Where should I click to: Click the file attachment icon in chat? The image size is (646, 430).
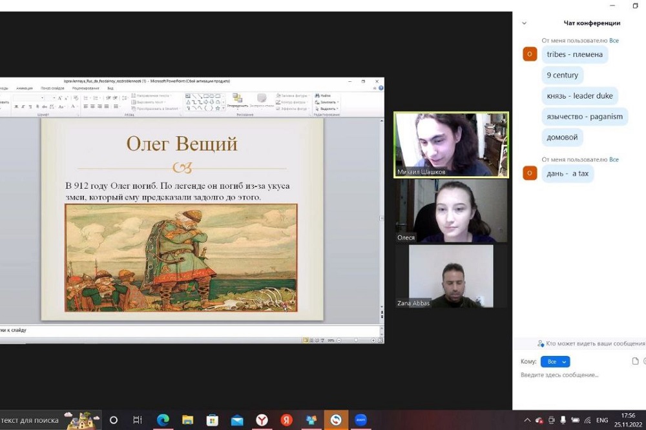(x=635, y=362)
